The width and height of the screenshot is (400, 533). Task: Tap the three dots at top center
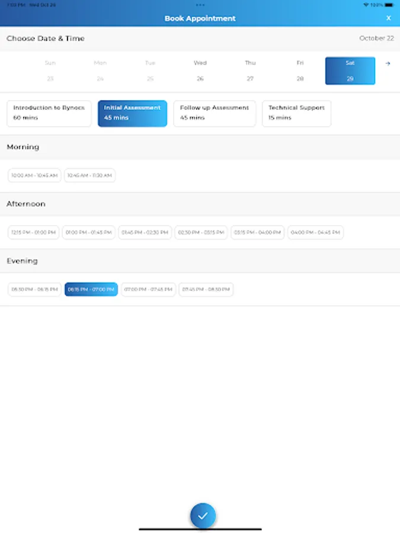click(x=200, y=5)
